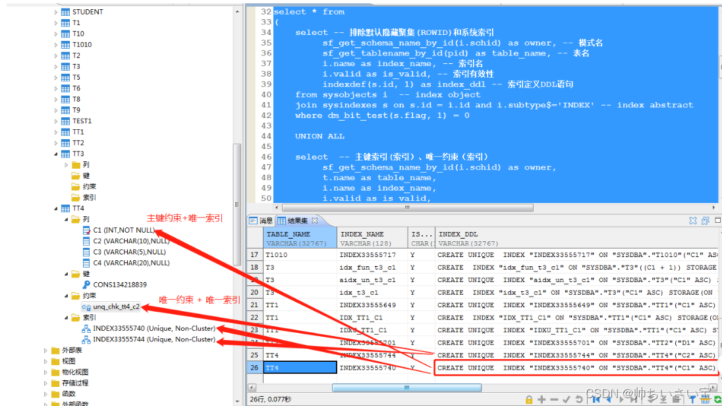This screenshot has height=406, width=722.
Task: Expand the STUDENT table node
Action: (x=56, y=12)
